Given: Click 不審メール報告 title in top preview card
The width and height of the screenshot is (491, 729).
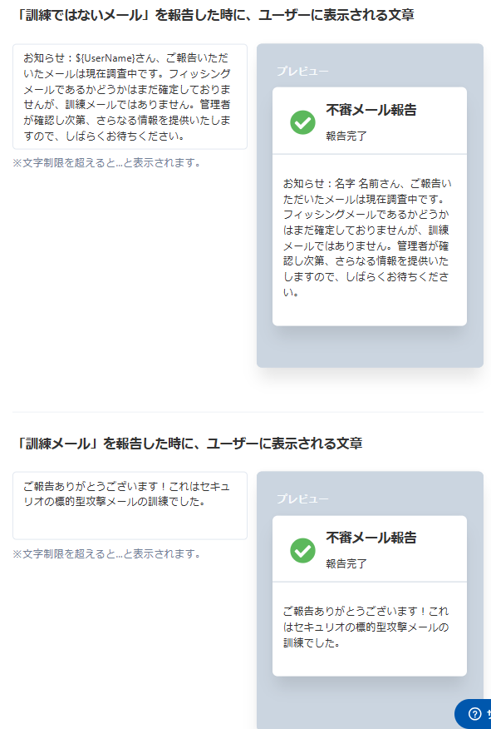Looking at the screenshot, I should tap(371, 110).
